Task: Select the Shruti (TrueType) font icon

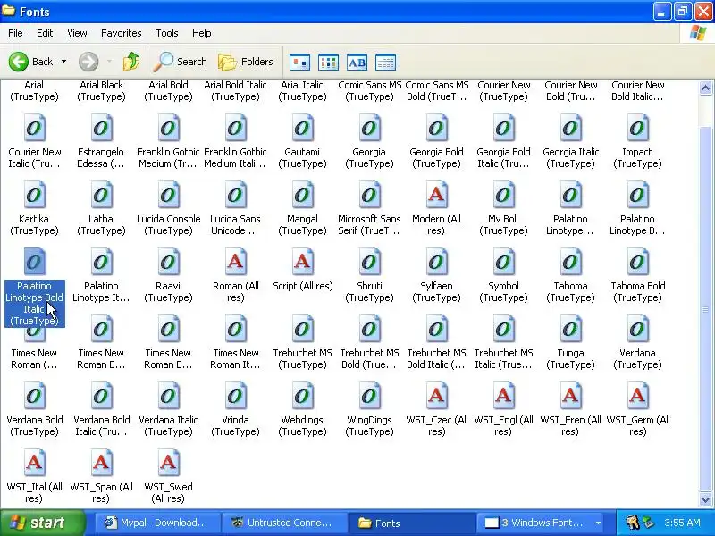Action: click(369, 262)
